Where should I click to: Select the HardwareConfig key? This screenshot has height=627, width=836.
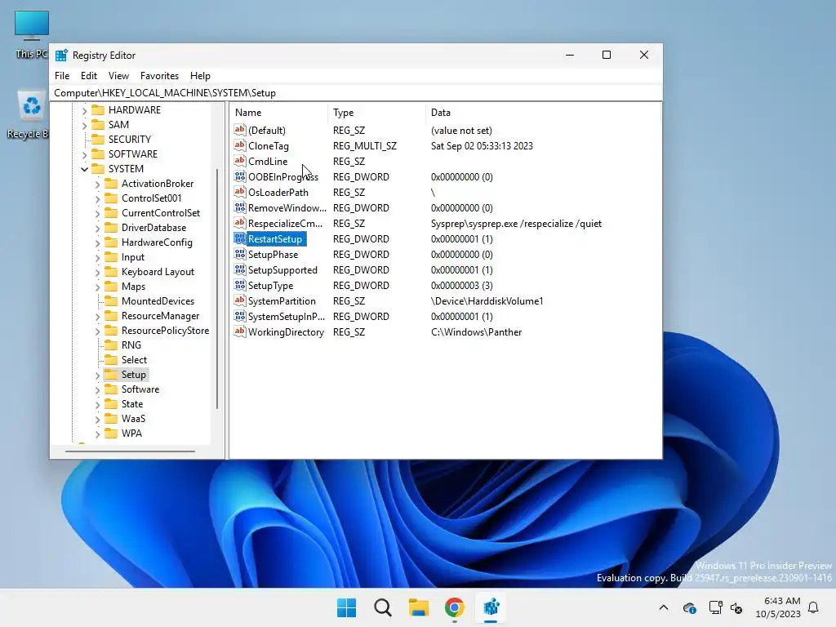click(157, 242)
